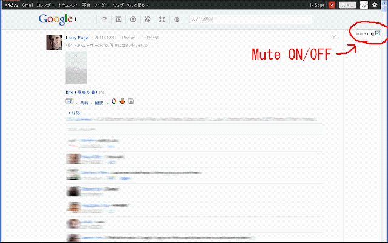Open the kite photo thumbnail
The height and width of the screenshot is (243, 388).
click(76, 67)
